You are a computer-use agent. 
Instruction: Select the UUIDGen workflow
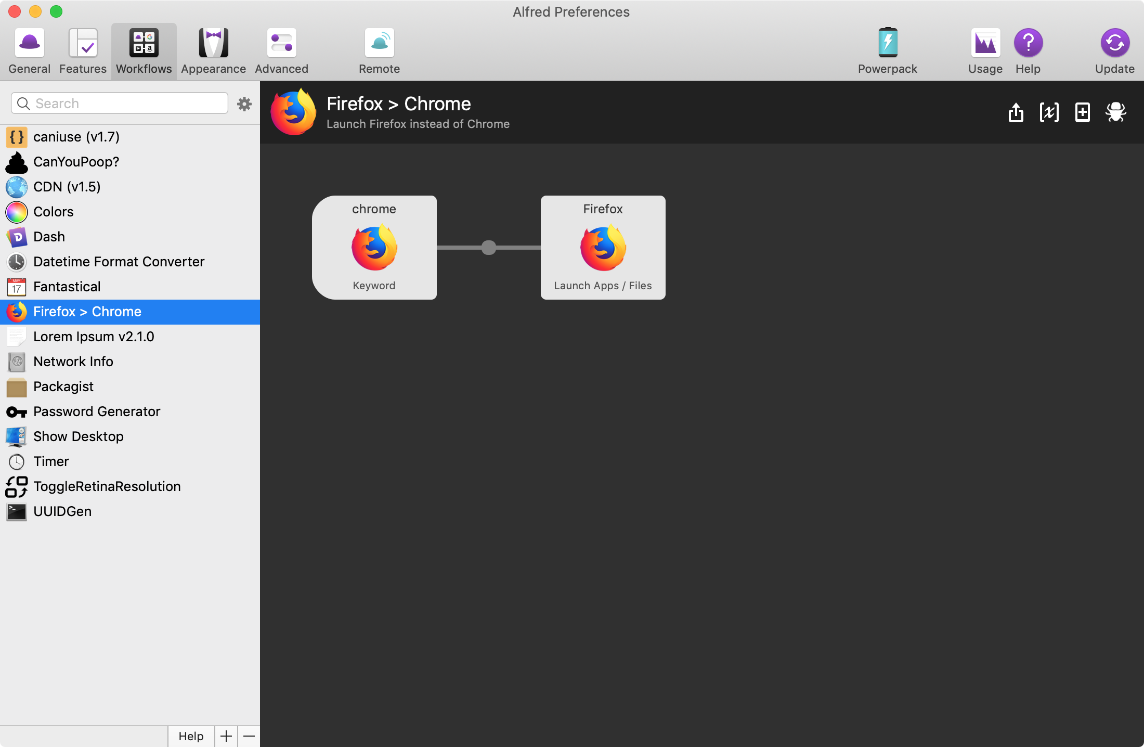tap(62, 511)
